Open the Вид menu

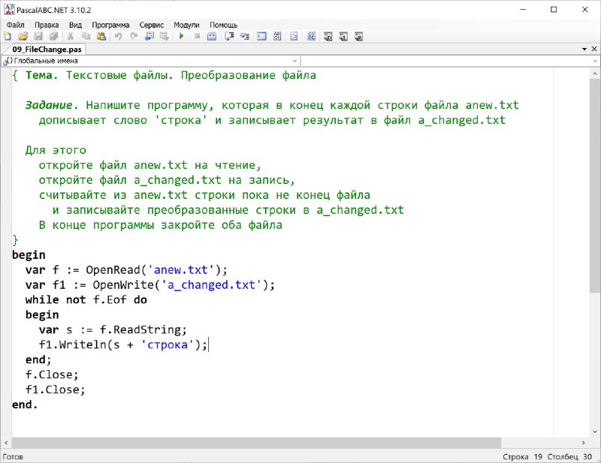[76, 25]
